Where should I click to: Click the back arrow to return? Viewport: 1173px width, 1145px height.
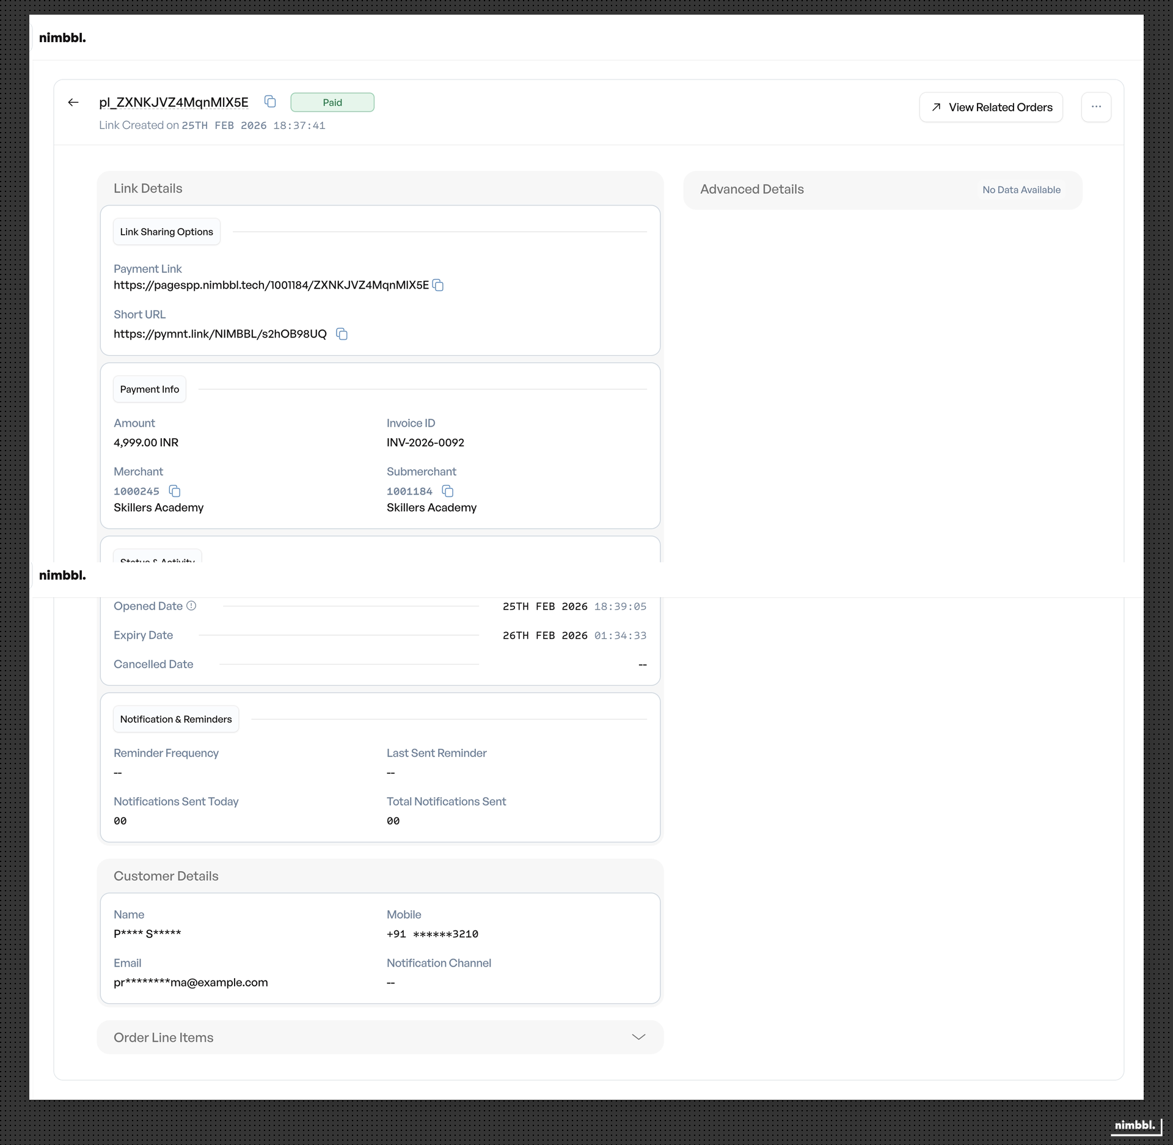coord(73,102)
